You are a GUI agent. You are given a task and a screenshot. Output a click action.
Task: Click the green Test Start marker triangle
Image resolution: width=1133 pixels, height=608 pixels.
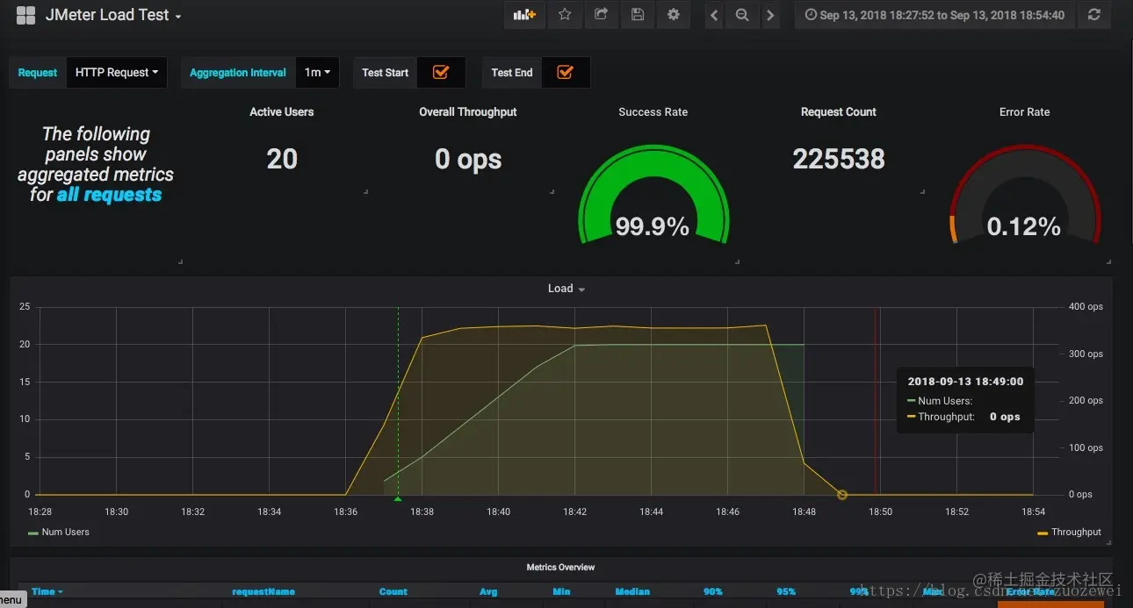398,498
